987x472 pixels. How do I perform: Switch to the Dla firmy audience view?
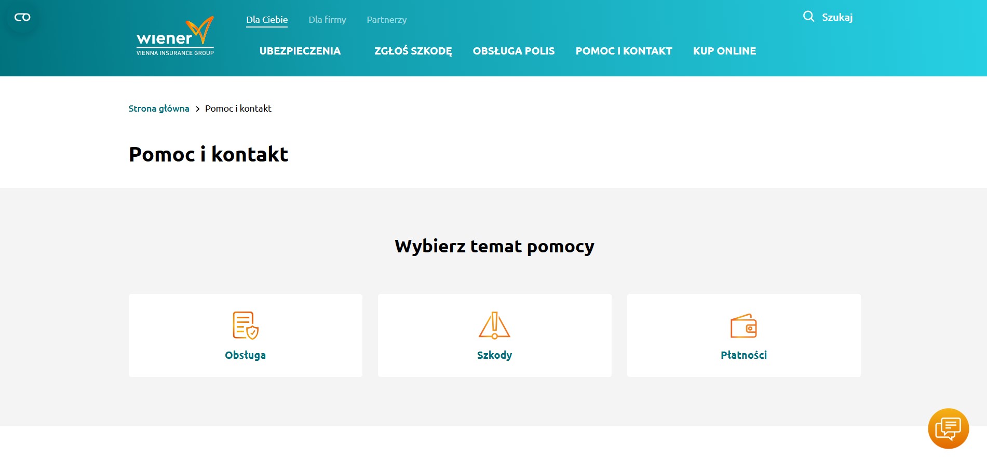tap(327, 19)
